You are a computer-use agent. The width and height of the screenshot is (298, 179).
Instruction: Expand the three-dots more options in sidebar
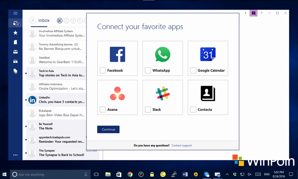15,155
